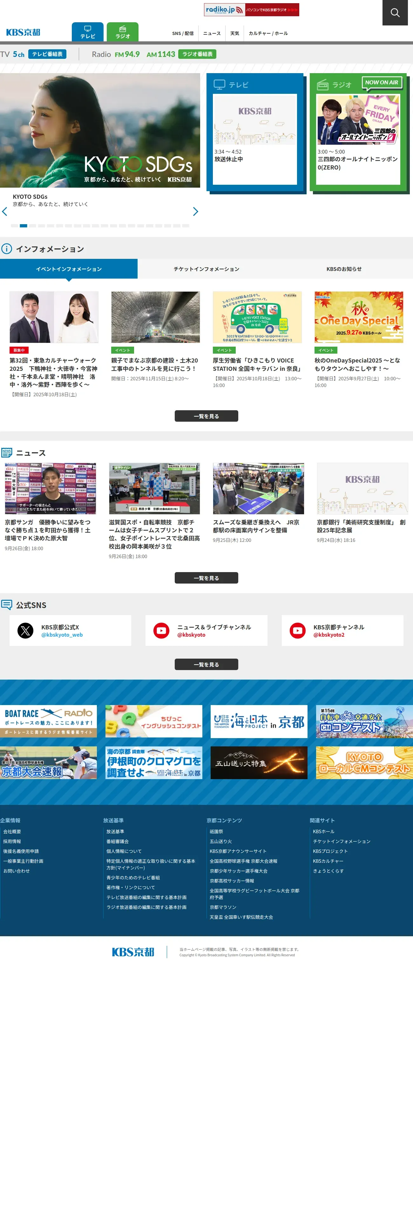Click the ニュース section newspaper icon
This screenshot has width=413, height=1225.
7,453
